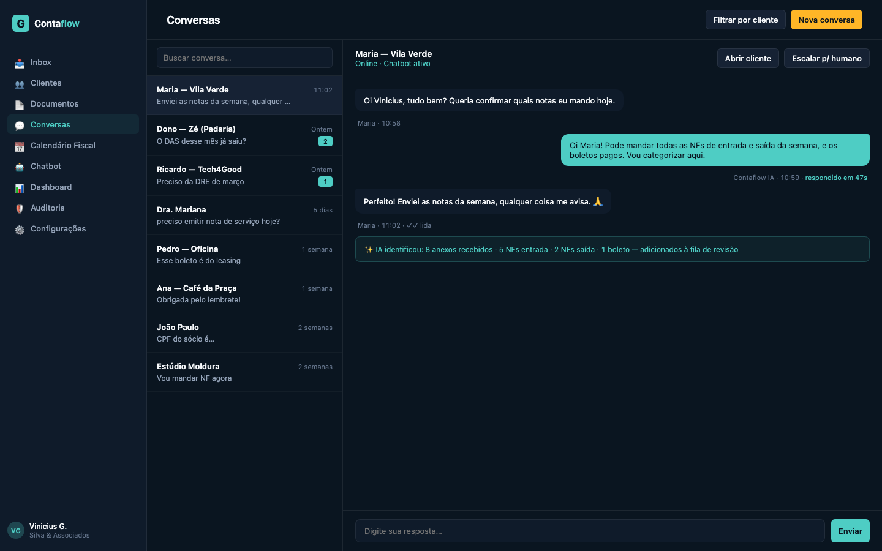882x551 pixels.
Task: Open Chatbot via robot icon
Action: (20, 167)
